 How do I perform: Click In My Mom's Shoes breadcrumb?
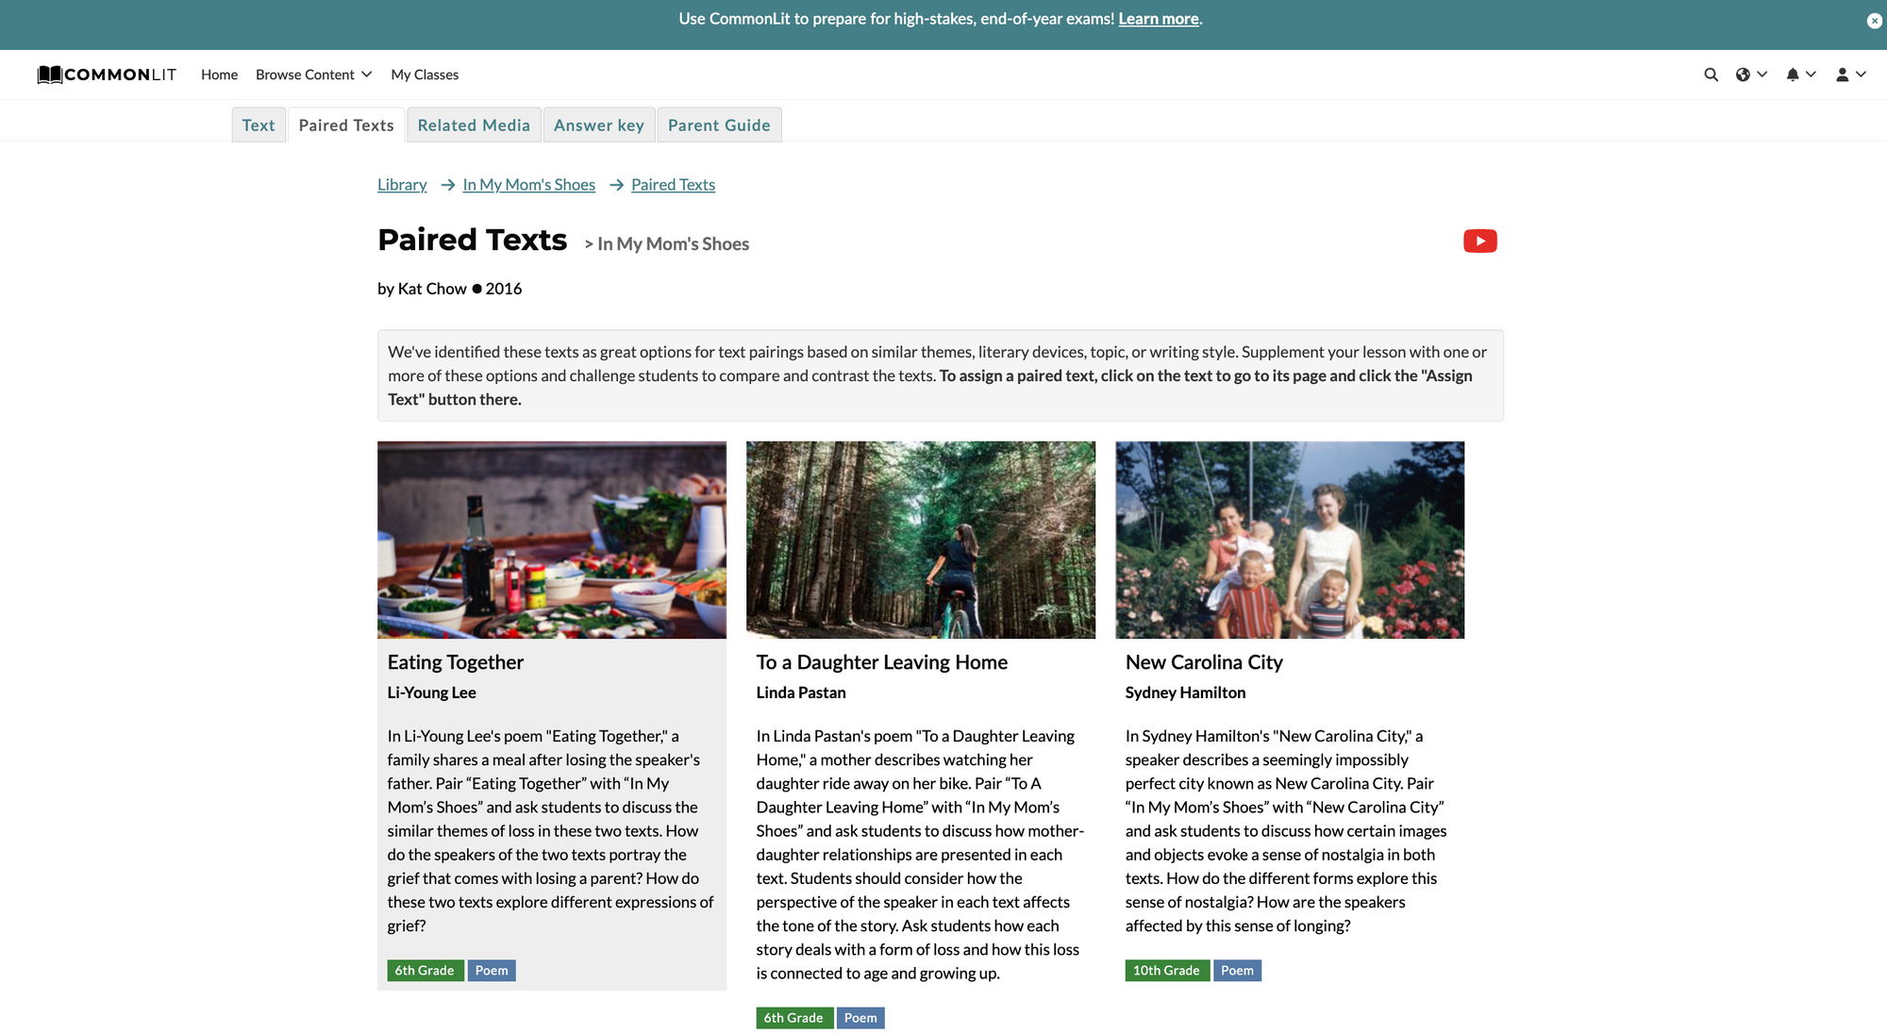tap(528, 185)
